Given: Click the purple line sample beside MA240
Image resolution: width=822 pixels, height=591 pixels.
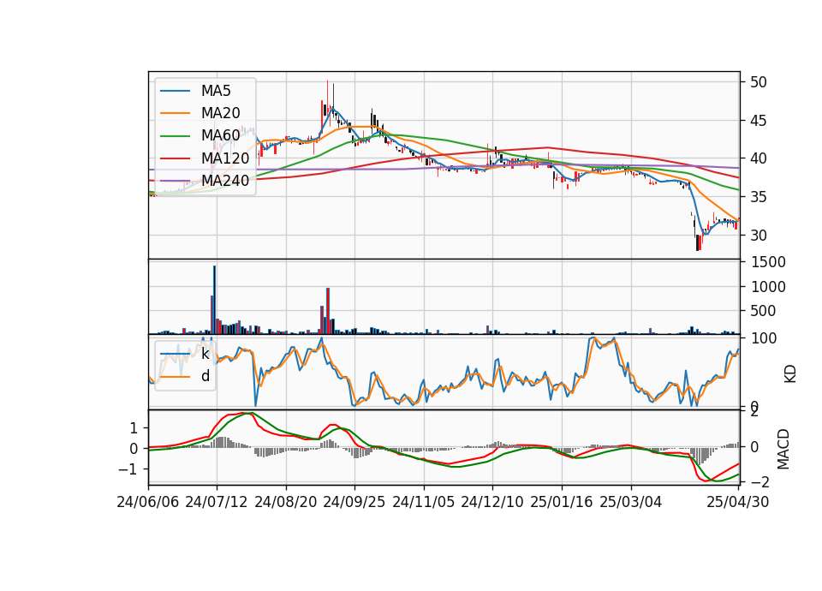Looking at the screenshot, I should point(175,181).
